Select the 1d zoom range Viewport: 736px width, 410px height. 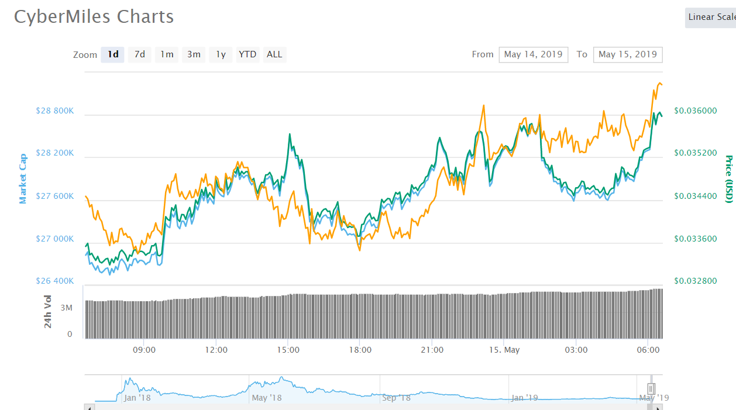113,54
